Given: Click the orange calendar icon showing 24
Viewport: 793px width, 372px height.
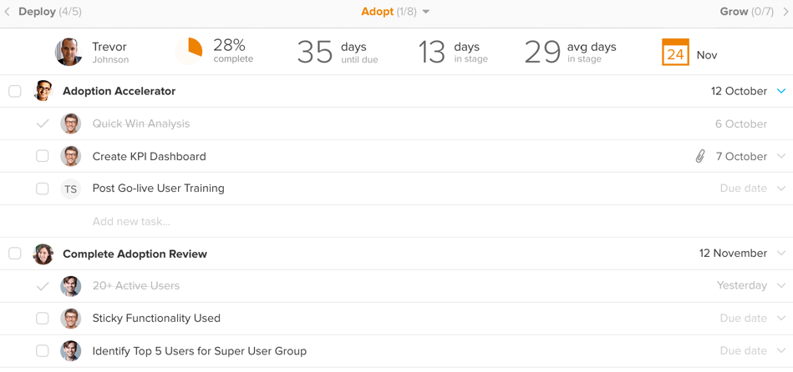Looking at the screenshot, I should pyautogui.click(x=675, y=53).
